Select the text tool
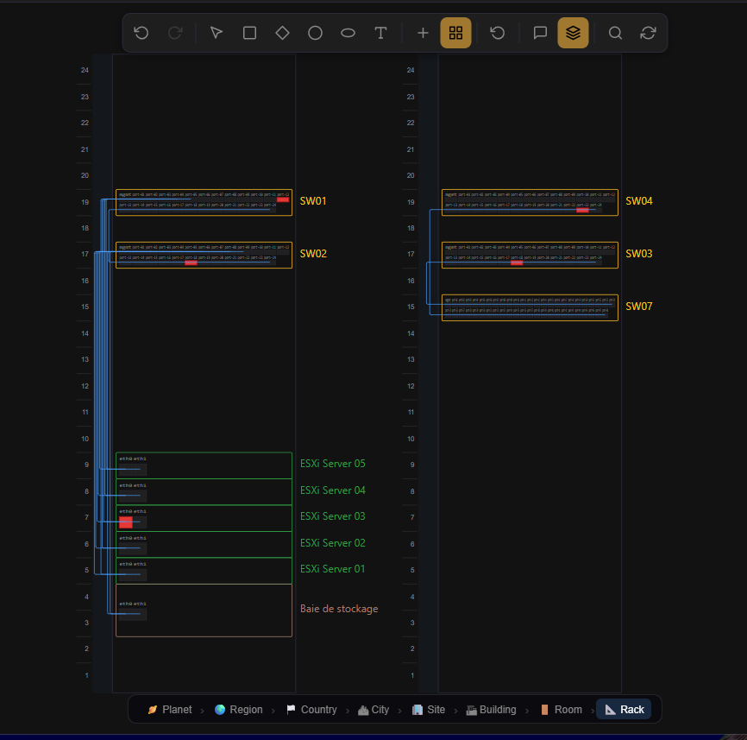 pos(380,33)
